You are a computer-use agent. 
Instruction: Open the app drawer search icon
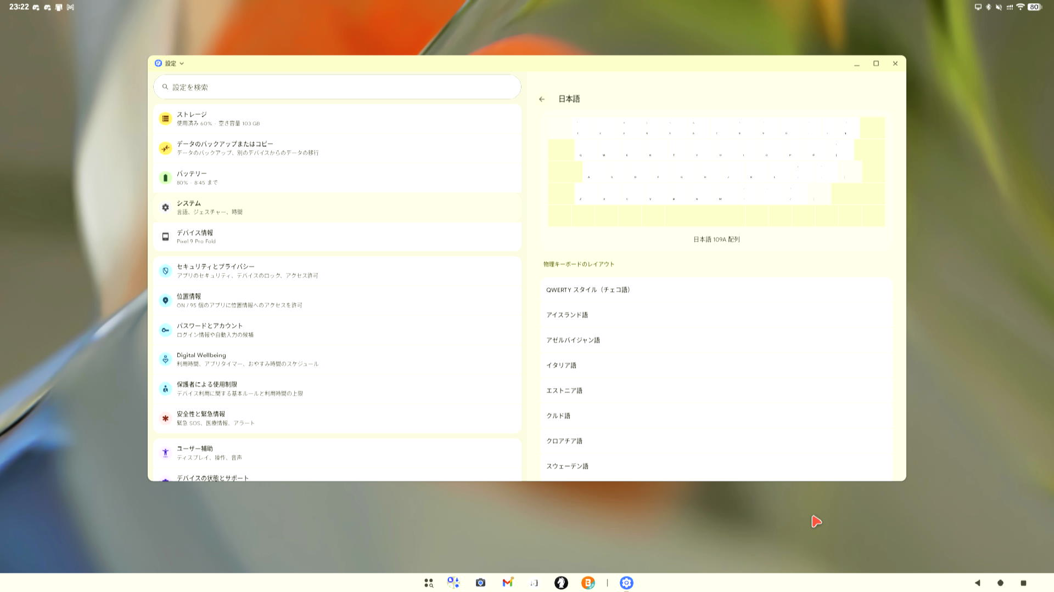coord(429,583)
